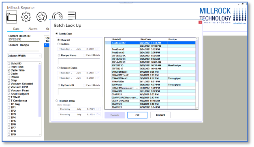The width and height of the screenshot is (254, 147).
Task: Open the second Between Dates date picker
Action: click(97, 78)
